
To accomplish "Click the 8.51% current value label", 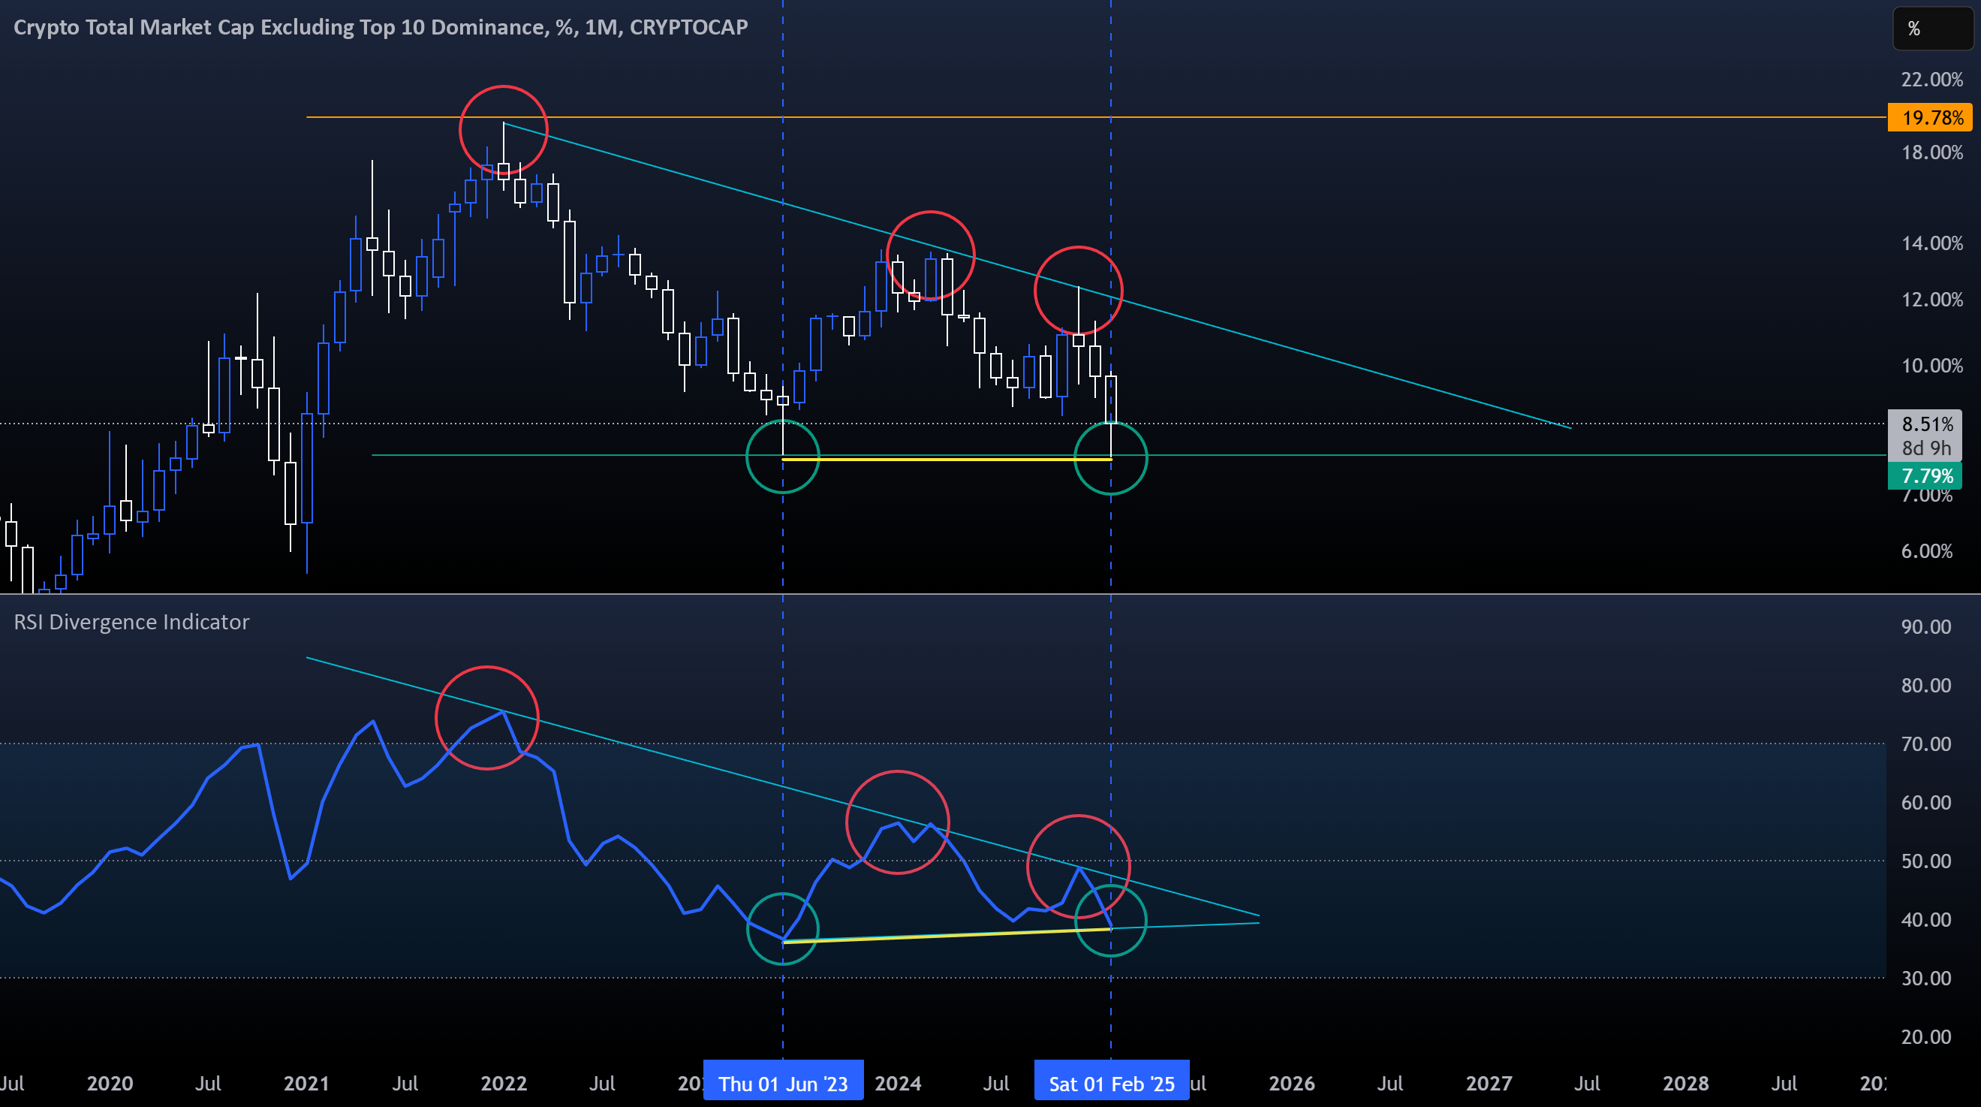I will (1925, 424).
